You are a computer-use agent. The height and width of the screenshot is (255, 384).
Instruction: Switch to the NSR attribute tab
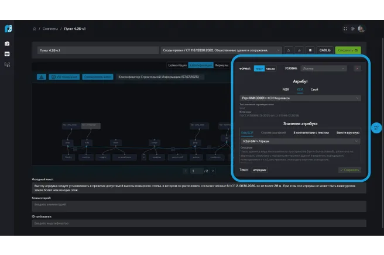pos(286,89)
